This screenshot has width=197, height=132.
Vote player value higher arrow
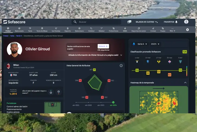click(x=51, y=92)
